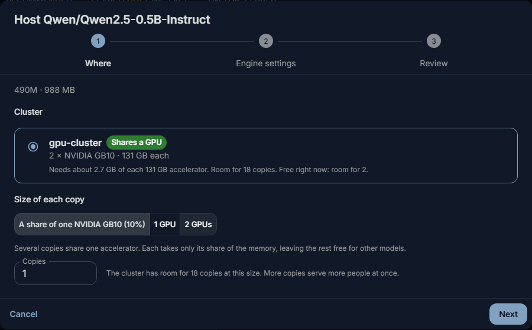Viewport: 532px width, 330px height.
Task: Click the Next button
Action: [x=508, y=314]
